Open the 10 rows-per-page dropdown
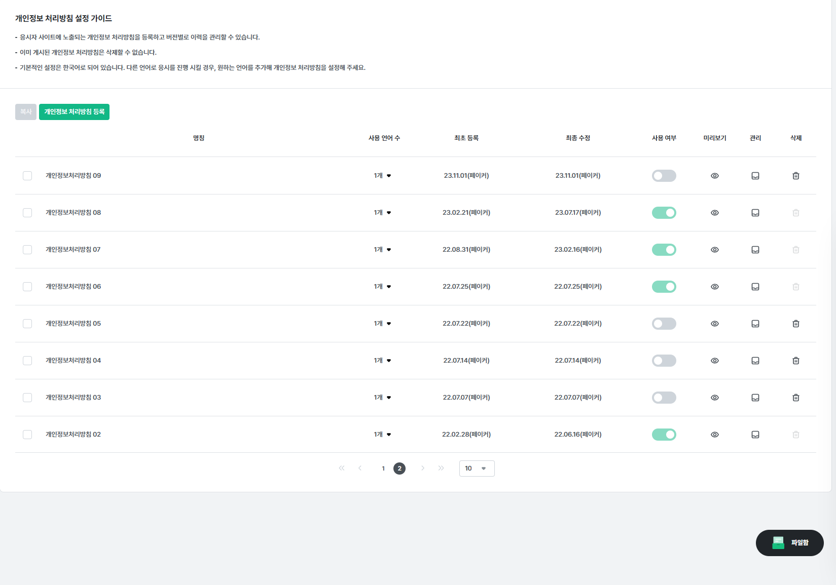This screenshot has height=585, width=836. pos(477,469)
